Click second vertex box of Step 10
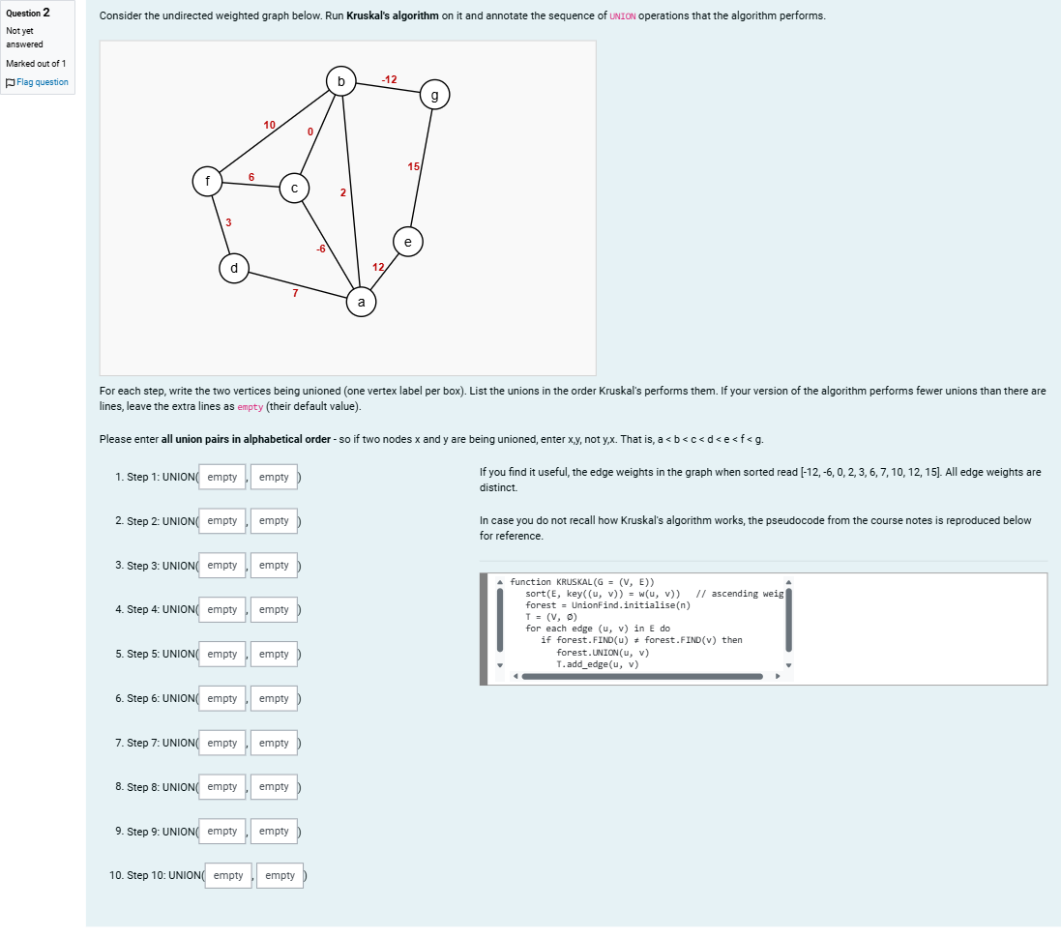The image size is (1061, 937). coord(280,875)
